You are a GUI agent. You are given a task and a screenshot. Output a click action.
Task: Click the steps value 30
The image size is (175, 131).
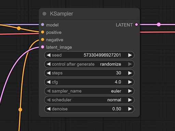click(x=119, y=73)
